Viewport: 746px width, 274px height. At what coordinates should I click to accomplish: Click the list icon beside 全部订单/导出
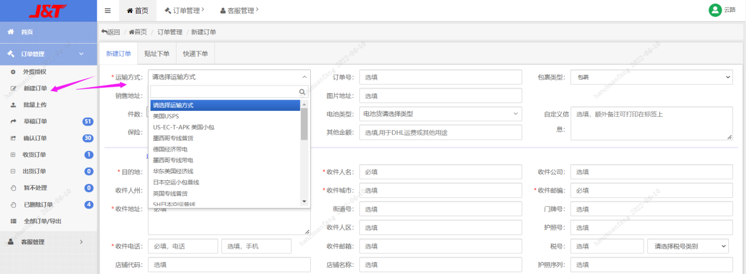pos(13,221)
